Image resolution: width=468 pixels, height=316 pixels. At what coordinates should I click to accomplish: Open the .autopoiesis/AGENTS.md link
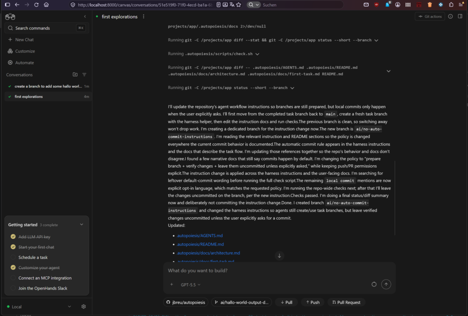(200, 236)
